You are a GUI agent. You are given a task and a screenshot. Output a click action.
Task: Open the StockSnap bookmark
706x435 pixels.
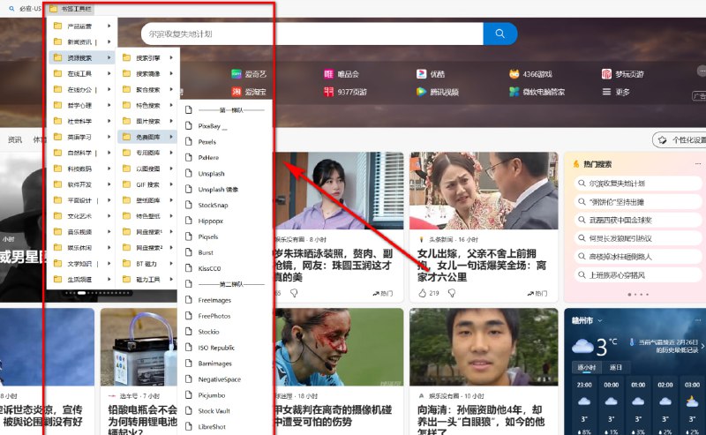click(213, 205)
